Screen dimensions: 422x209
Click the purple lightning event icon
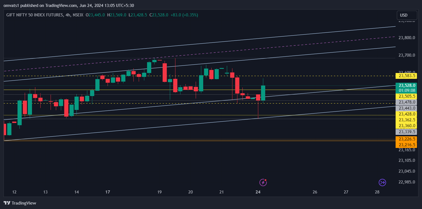pyautogui.click(x=263, y=182)
